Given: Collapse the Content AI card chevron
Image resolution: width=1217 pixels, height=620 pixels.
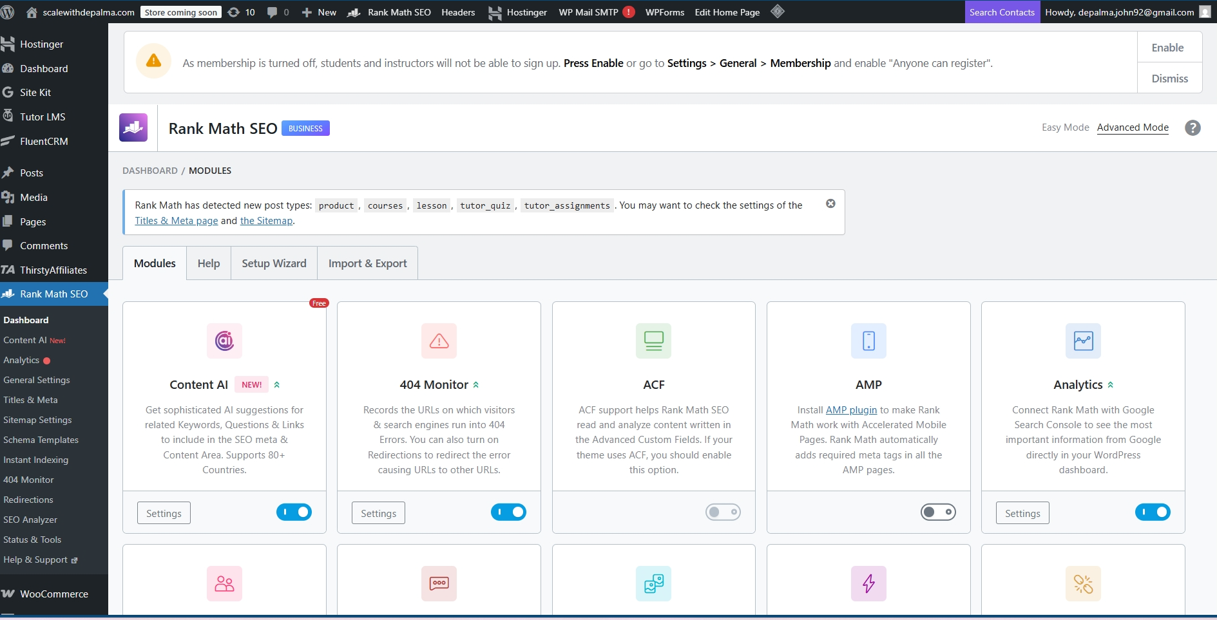Looking at the screenshot, I should click(277, 384).
